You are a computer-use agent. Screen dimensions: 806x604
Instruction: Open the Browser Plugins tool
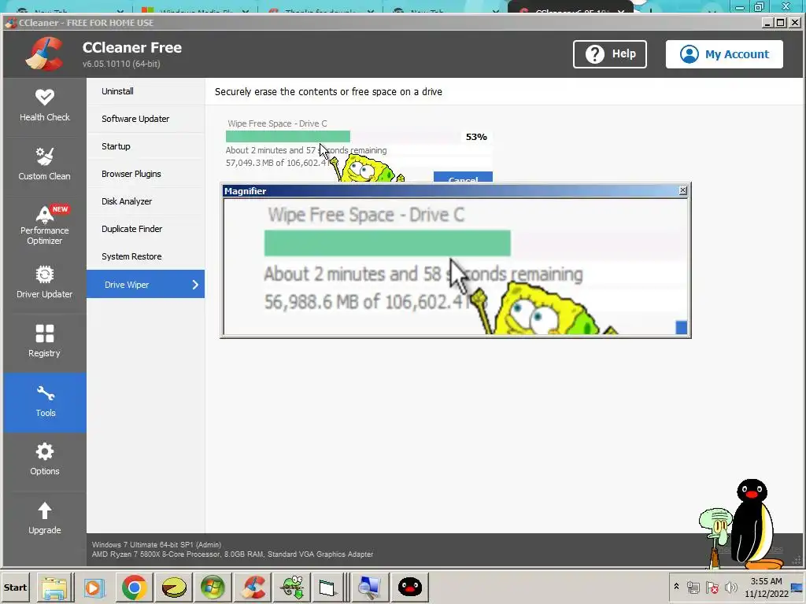click(146, 174)
